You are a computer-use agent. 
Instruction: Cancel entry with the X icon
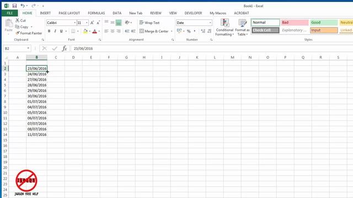[44, 48]
